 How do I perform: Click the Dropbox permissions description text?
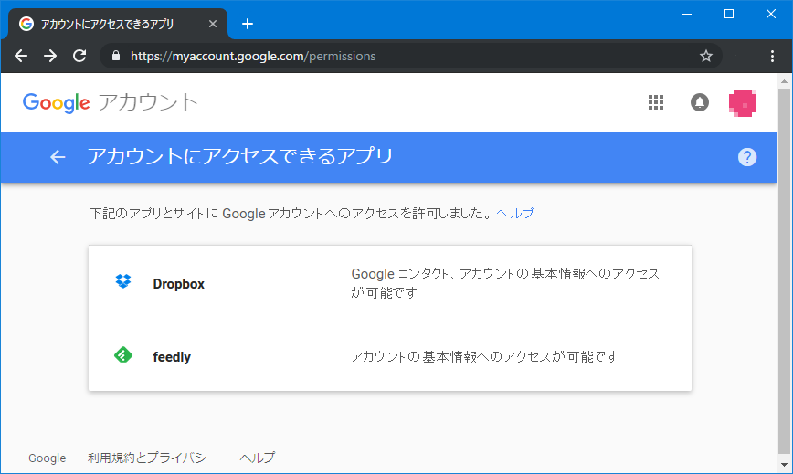[505, 283]
